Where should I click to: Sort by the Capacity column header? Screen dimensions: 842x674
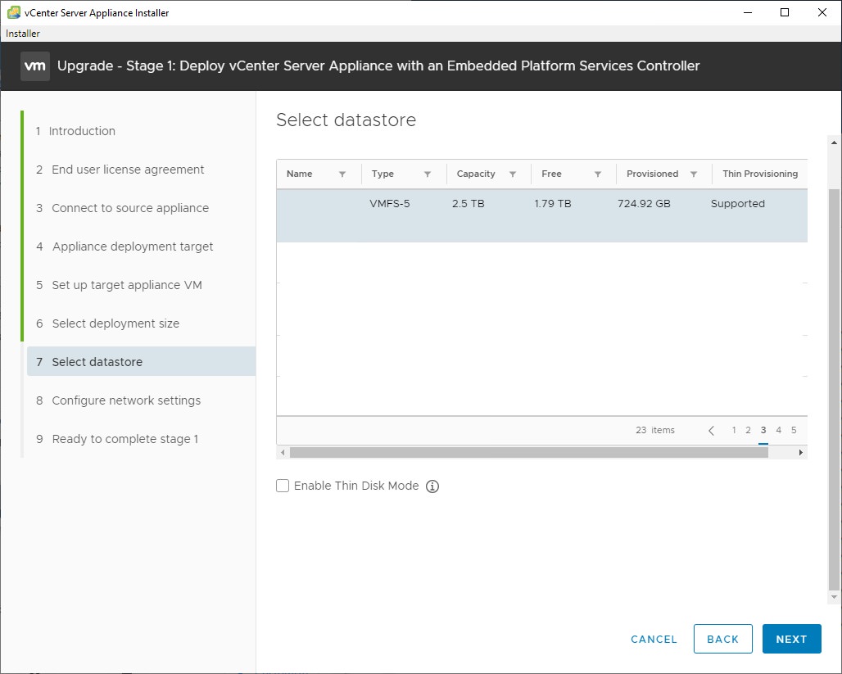tap(476, 174)
